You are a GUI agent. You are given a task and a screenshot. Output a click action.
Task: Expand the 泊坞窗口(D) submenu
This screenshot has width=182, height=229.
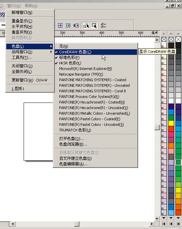(30, 52)
